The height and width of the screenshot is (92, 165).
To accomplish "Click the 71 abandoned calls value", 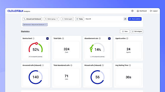I will (x=66, y=76).
